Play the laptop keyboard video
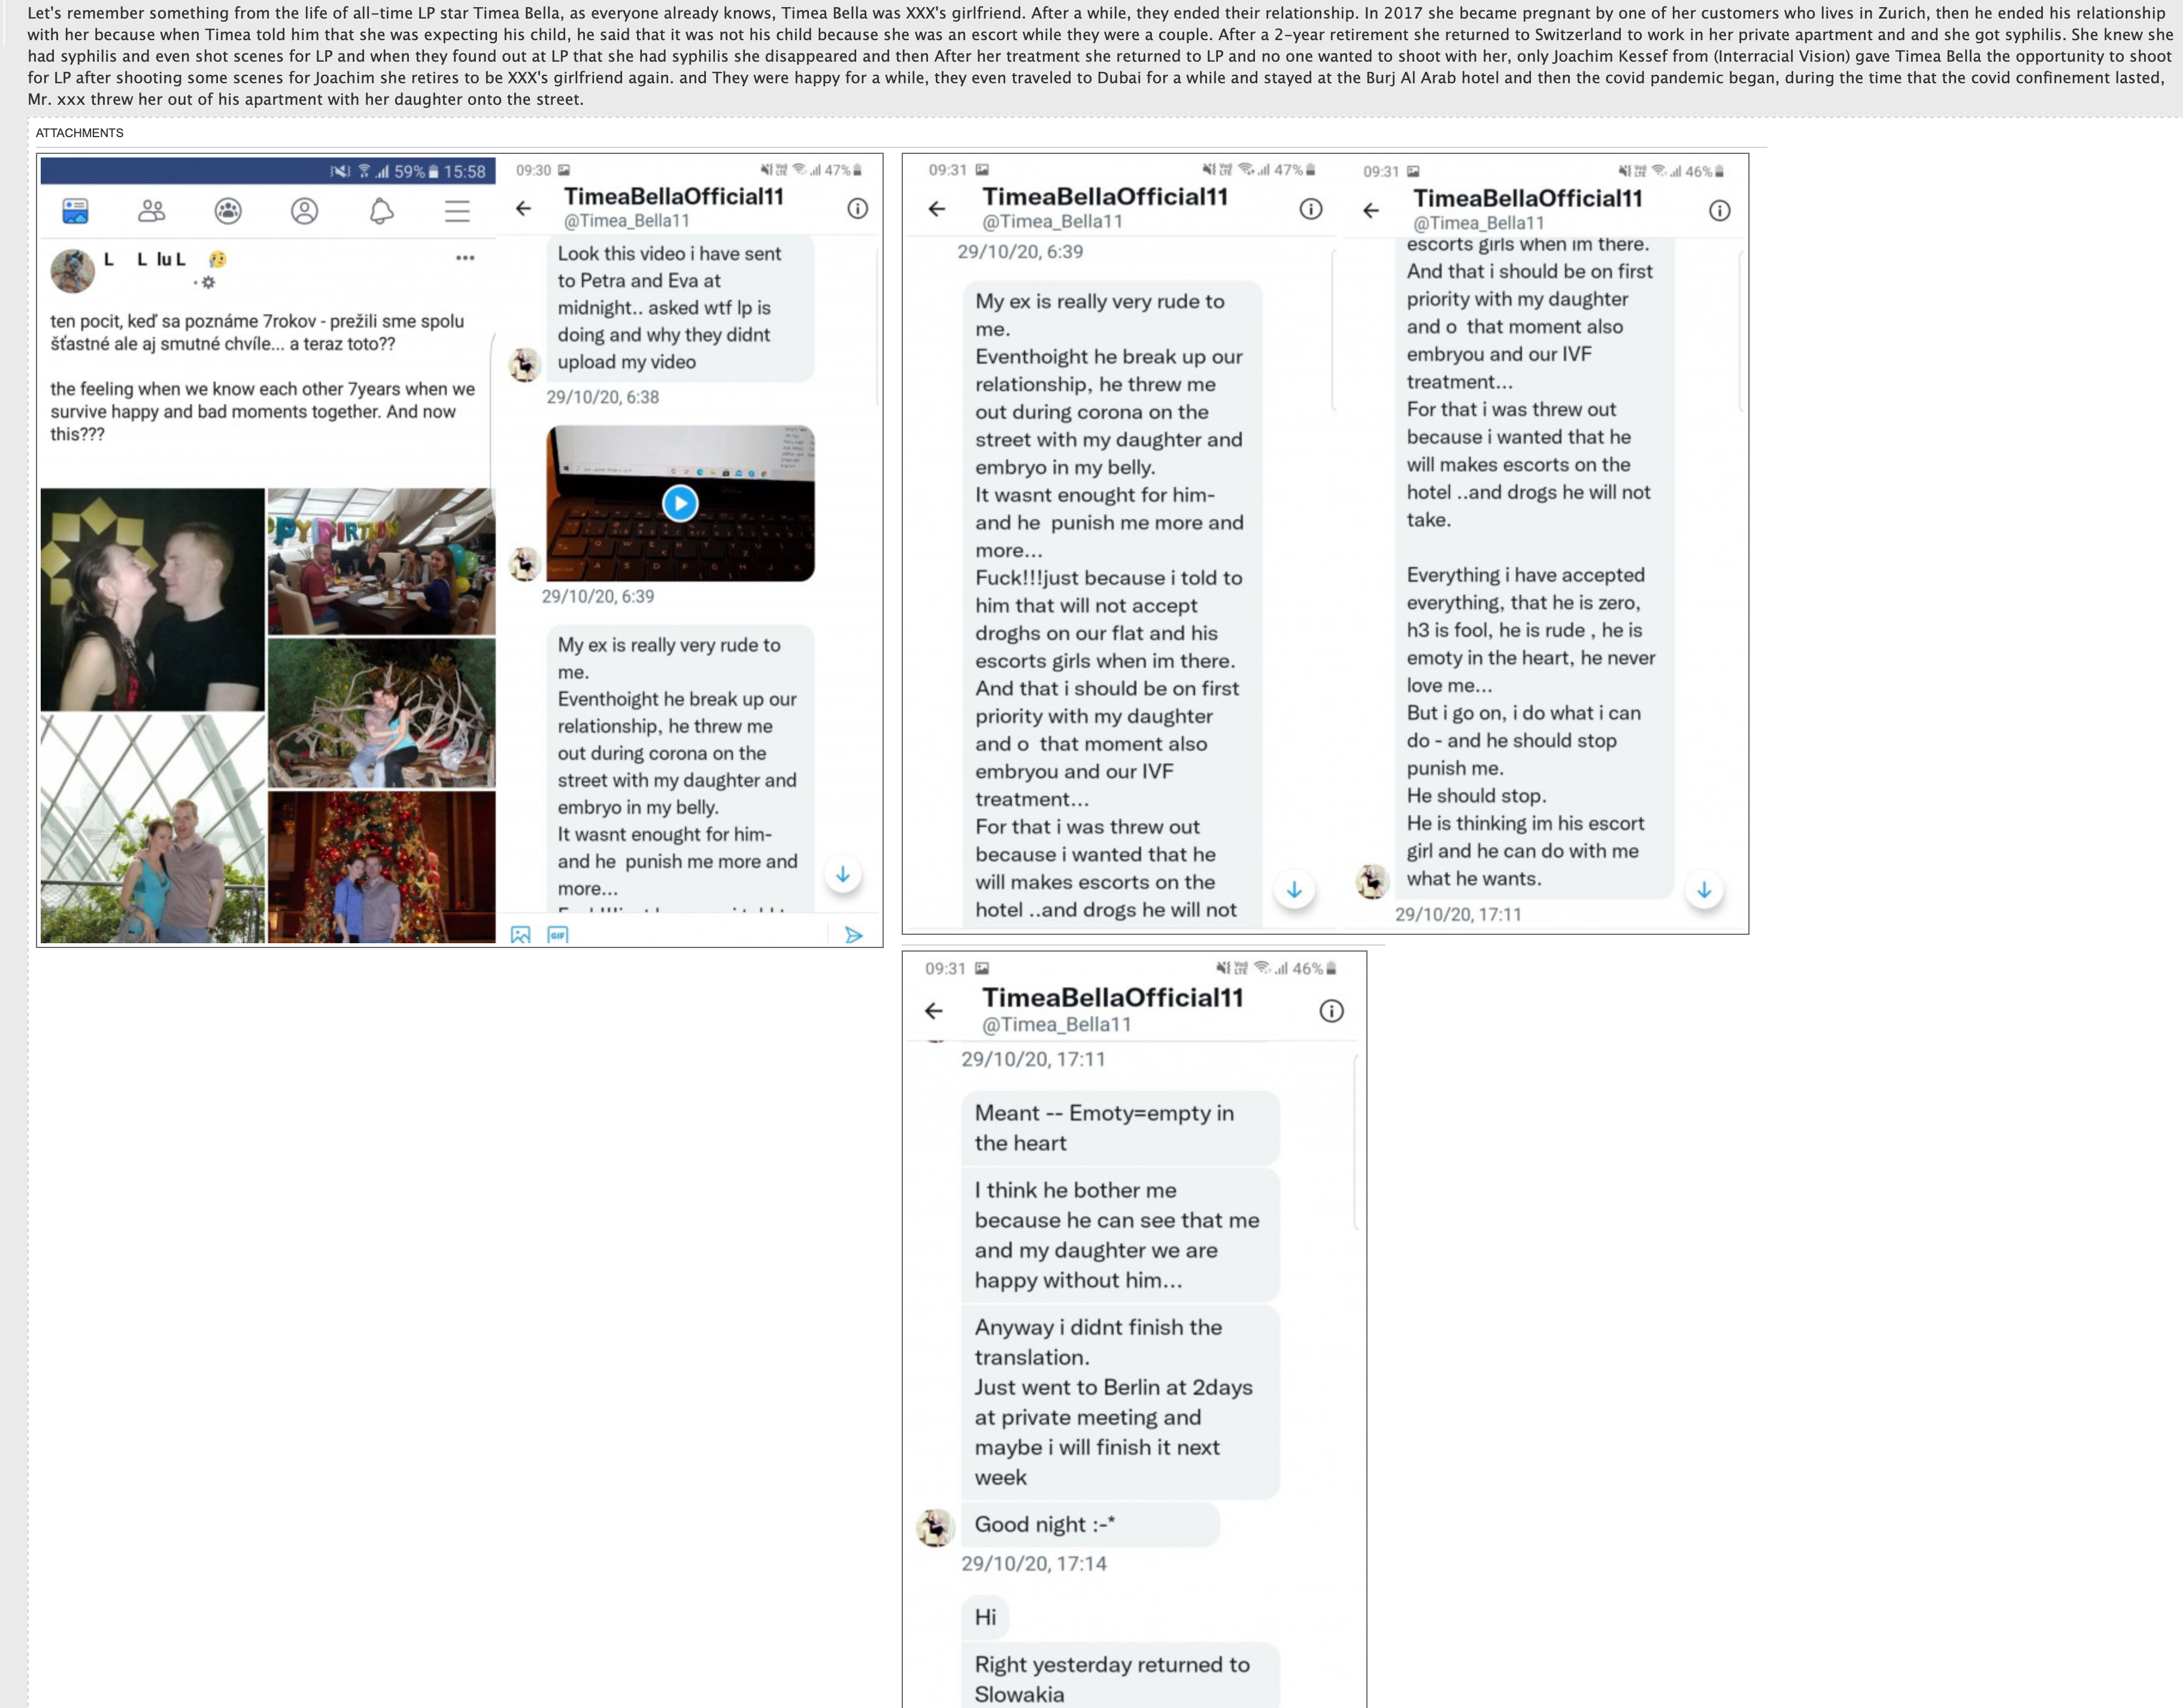 [x=680, y=503]
